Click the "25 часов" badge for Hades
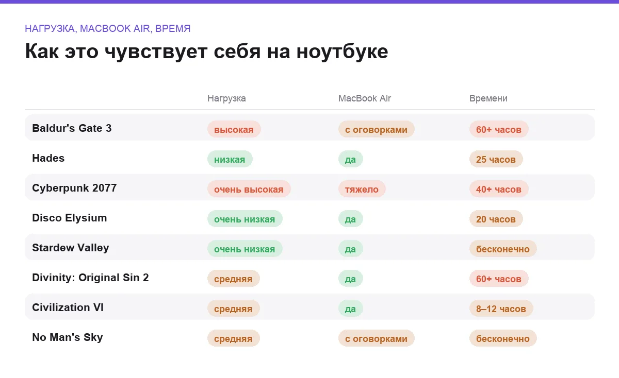This screenshot has height=378, width=619. point(496,159)
